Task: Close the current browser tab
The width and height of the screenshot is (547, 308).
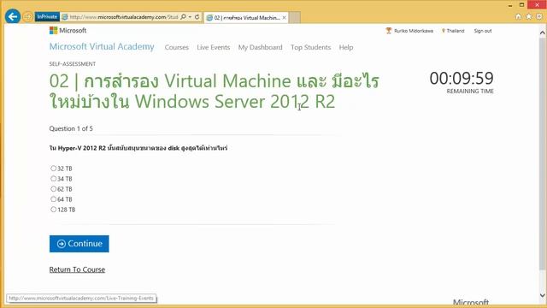Action: 285,17
